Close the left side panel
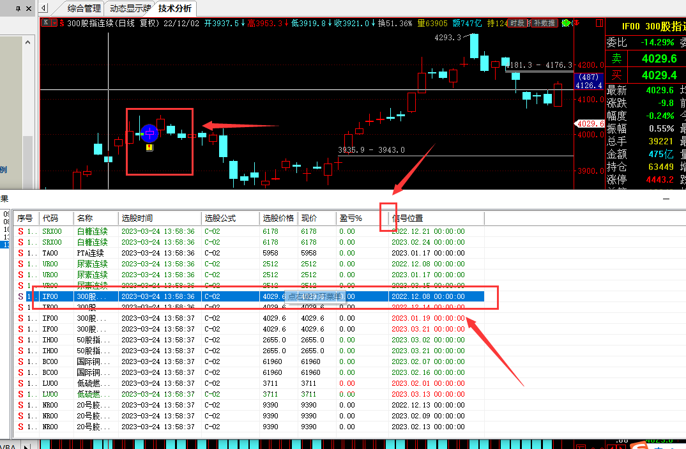Viewport: 686px width, 449px height. [x=29, y=8]
